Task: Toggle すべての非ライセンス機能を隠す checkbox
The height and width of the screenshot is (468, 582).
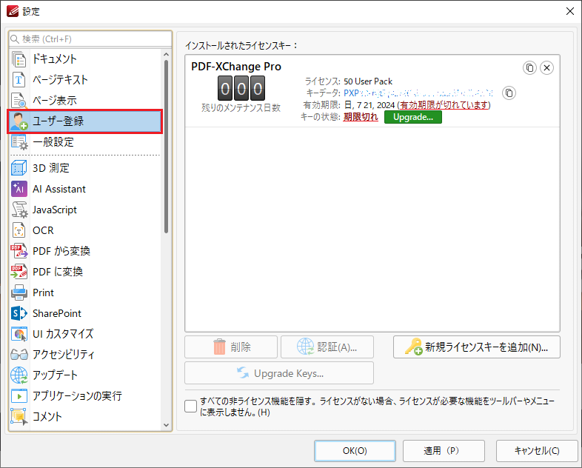Action: [191, 407]
